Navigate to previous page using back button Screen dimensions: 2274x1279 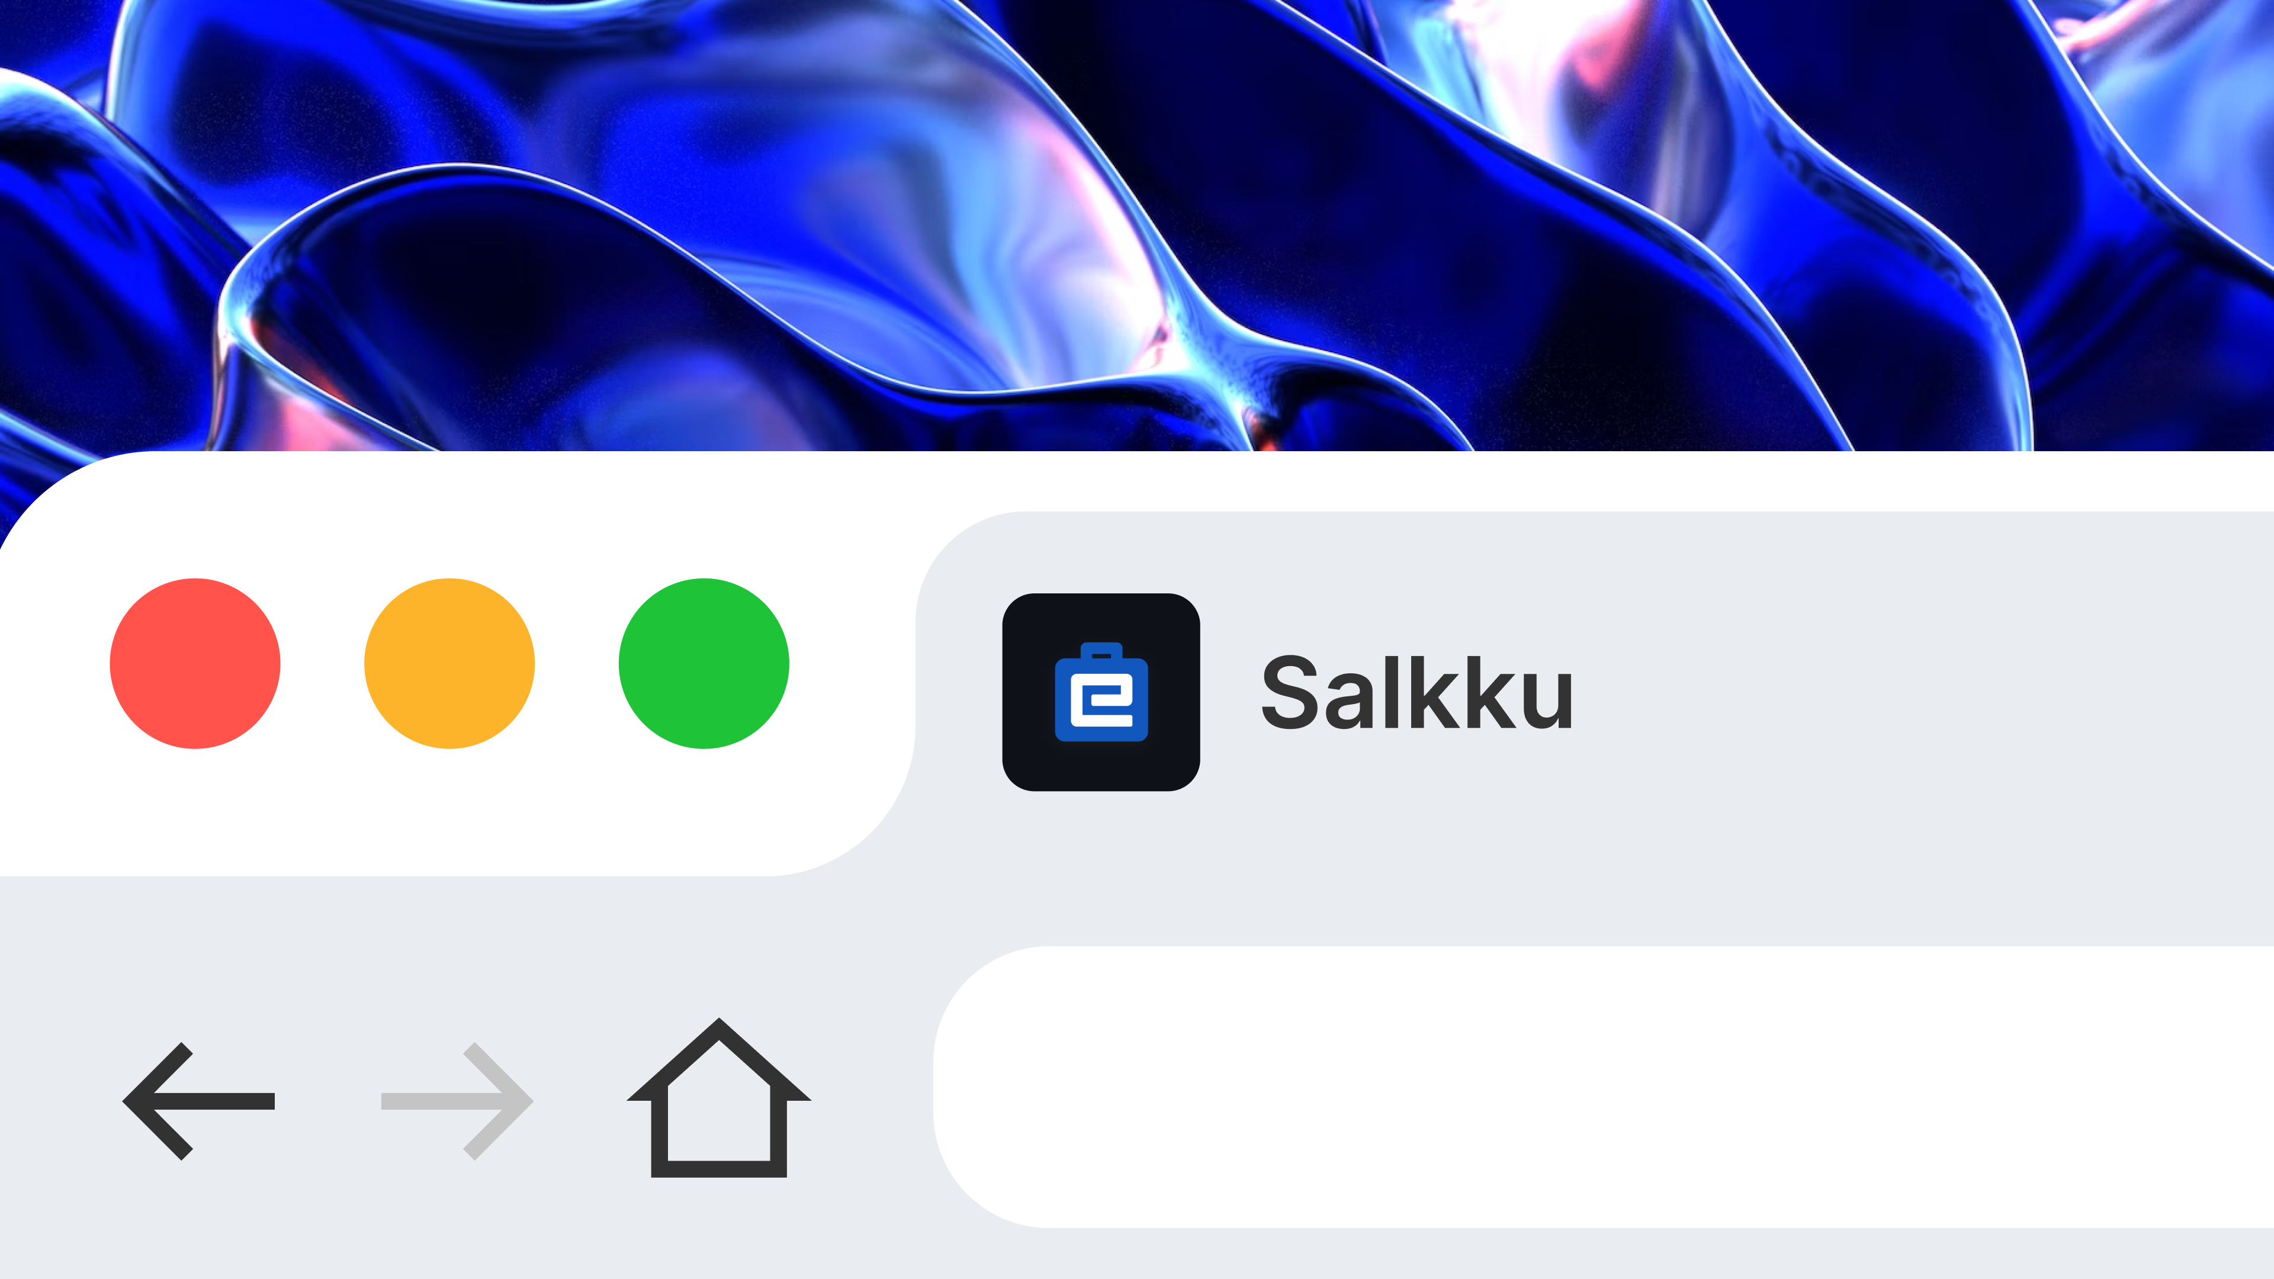coord(198,1101)
